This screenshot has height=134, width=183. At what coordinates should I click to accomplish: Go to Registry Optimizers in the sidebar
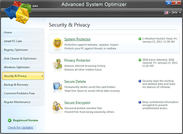tap(23, 50)
